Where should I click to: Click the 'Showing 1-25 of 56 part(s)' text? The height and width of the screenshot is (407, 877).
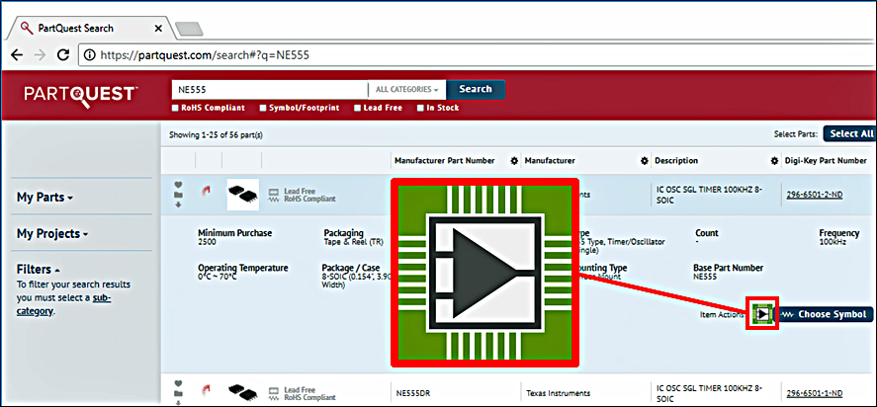(216, 134)
